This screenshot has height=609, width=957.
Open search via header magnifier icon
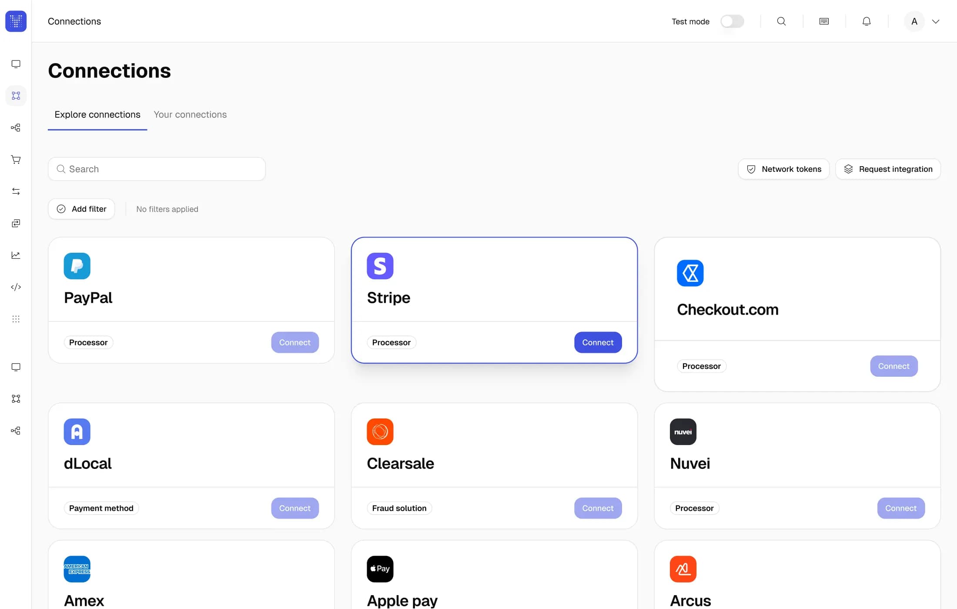click(x=781, y=21)
